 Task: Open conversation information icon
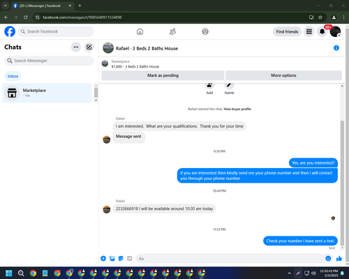pos(336,48)
